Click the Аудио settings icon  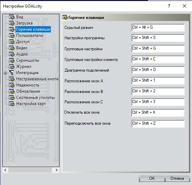(x=12, y=54)
